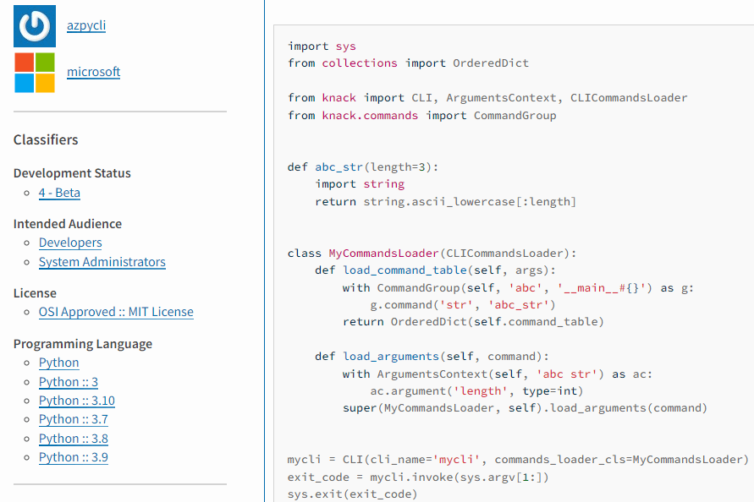Click the Microsoft four-color logo icon

tap(35, 72)
